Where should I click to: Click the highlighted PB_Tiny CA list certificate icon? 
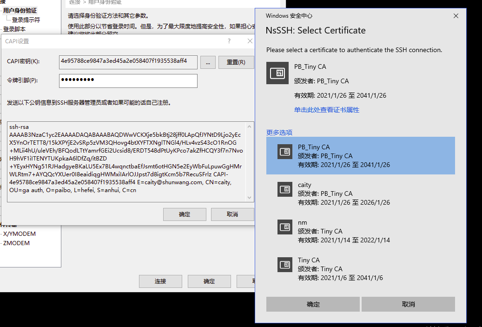click(284, 152)
